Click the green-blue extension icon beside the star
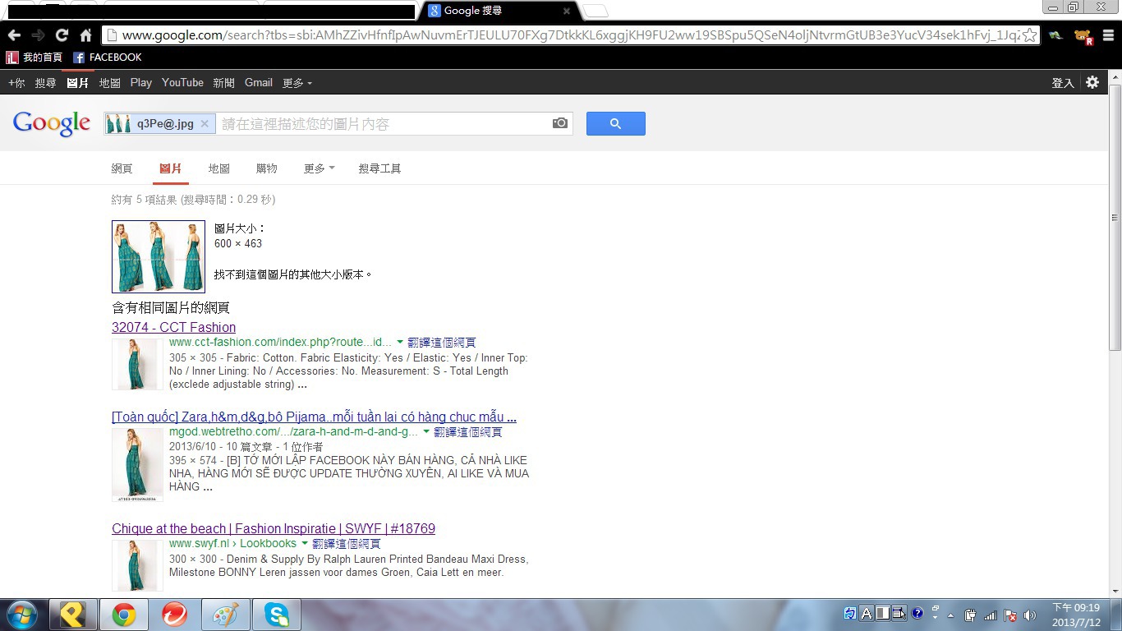Viewport: 1122px width, 631px height. pos(1055,35)
